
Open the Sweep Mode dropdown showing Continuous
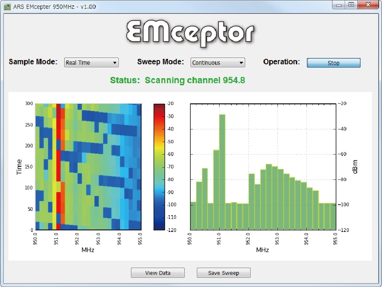(218, 63)
